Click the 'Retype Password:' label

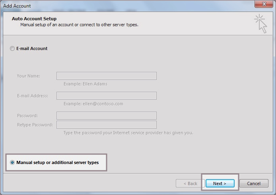35,125
